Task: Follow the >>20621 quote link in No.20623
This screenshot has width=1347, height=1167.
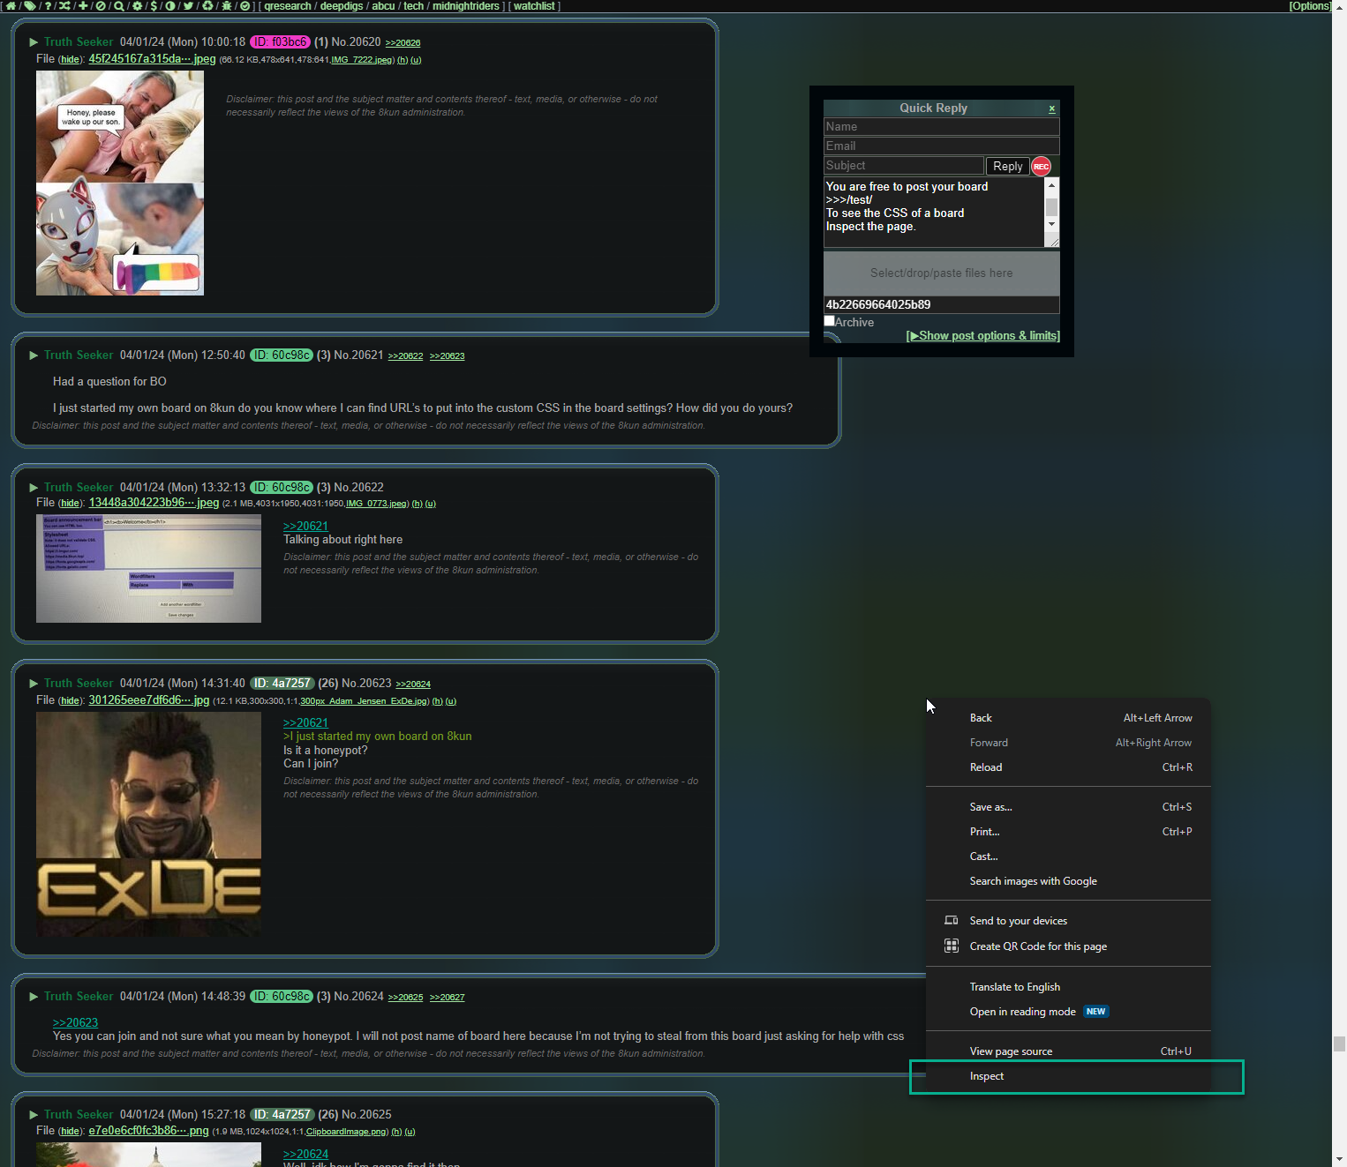Action: (x=305, y=723)
